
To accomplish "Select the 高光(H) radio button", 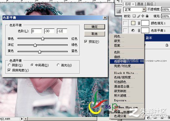I will (58, 65).
